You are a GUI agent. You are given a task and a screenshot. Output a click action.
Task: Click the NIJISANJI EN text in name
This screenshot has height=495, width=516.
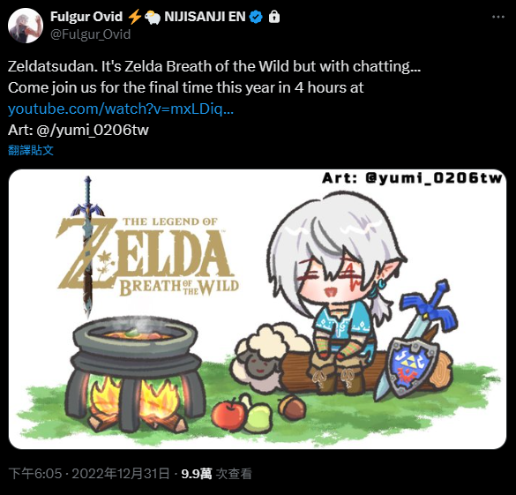[205, 17]
